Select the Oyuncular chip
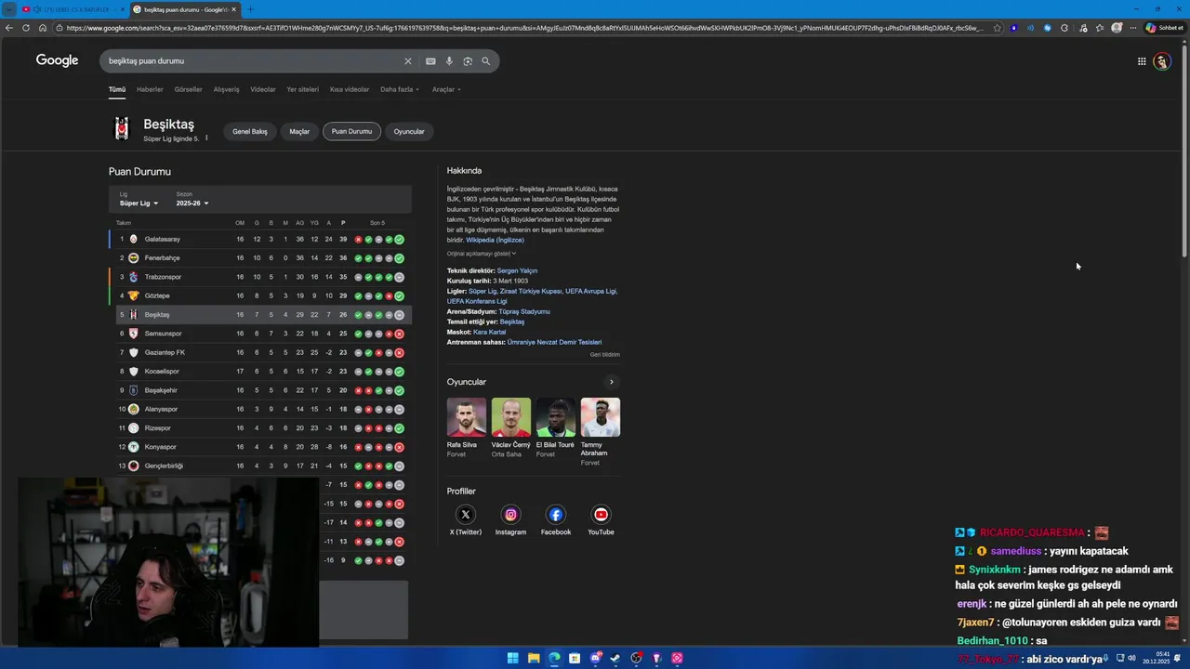Viewport: 1190px width, 669px height. pyautogui.click(x=409, y=131)
